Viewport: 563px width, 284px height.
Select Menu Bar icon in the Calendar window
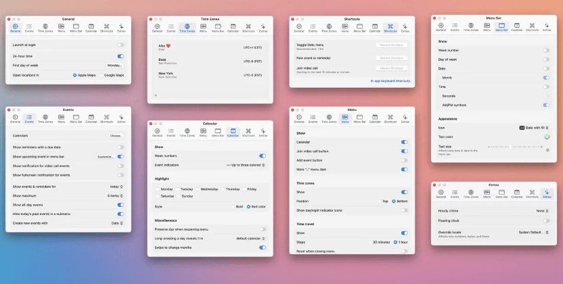[218, 132]
